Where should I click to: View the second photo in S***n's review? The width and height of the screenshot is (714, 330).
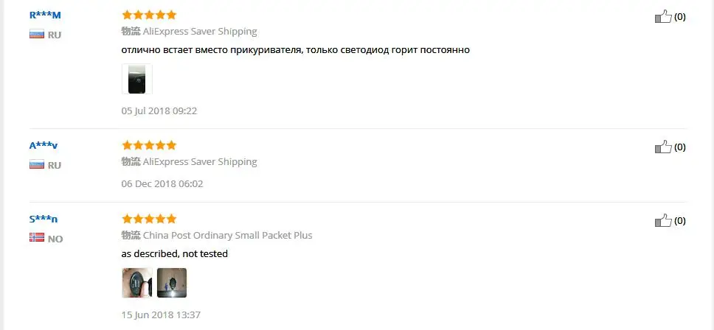pyautogui.click(x=172, y=283)
